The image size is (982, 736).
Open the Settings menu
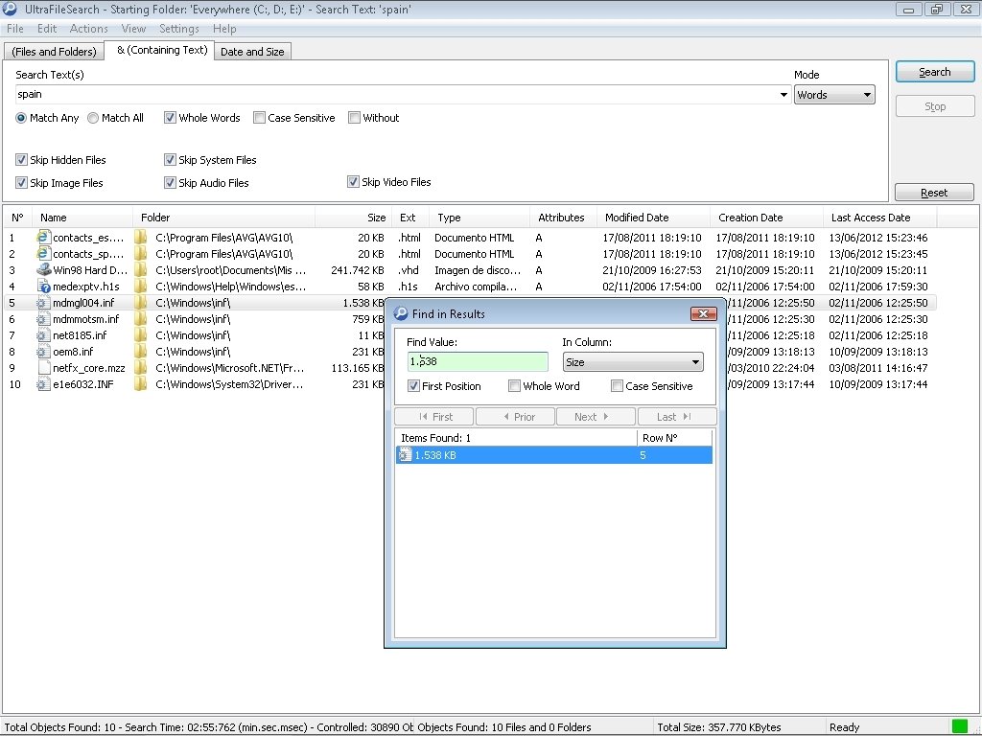pos(179,29)
